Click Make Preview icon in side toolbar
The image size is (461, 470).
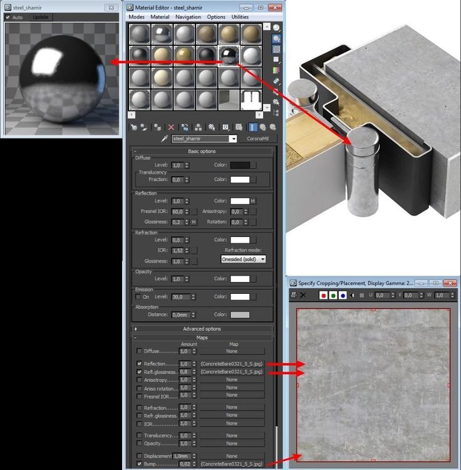pyautogui.click(x=276, y=81)
